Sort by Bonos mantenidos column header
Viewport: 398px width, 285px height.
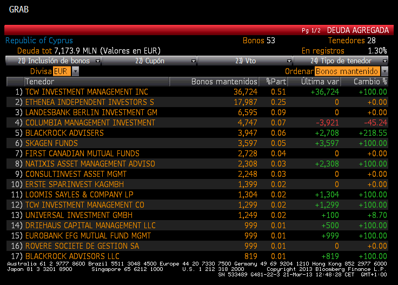(214, 82)
